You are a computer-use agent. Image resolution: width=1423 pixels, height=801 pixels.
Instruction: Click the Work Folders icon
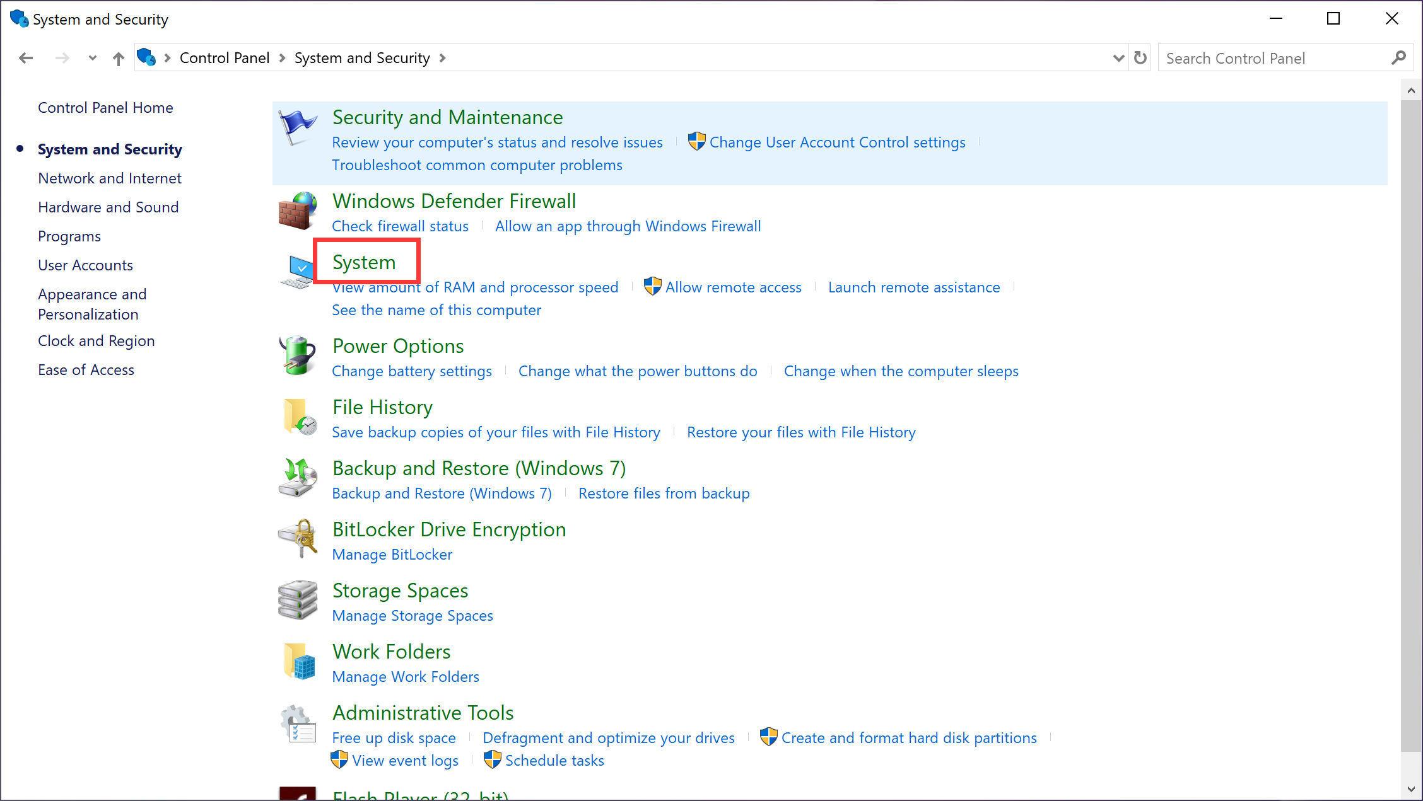[x=299, y=661]
